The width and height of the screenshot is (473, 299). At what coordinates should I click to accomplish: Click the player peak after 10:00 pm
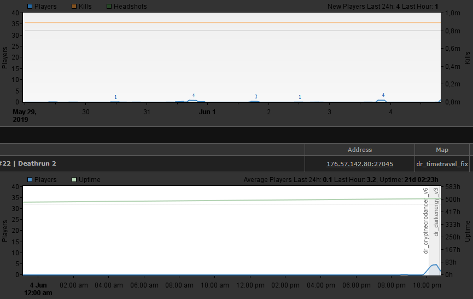tap(434, 265)
